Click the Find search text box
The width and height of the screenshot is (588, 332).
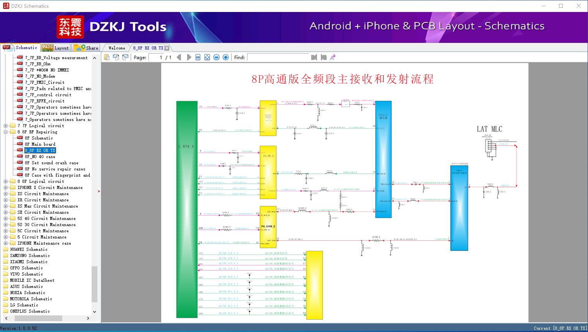tap(278, 57)
